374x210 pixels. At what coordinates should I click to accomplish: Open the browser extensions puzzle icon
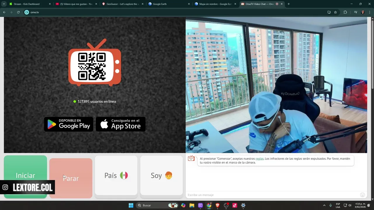click(x=345, y=12)
